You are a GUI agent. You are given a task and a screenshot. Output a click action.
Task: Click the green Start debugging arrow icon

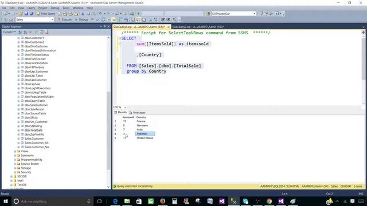coord(138,14)
